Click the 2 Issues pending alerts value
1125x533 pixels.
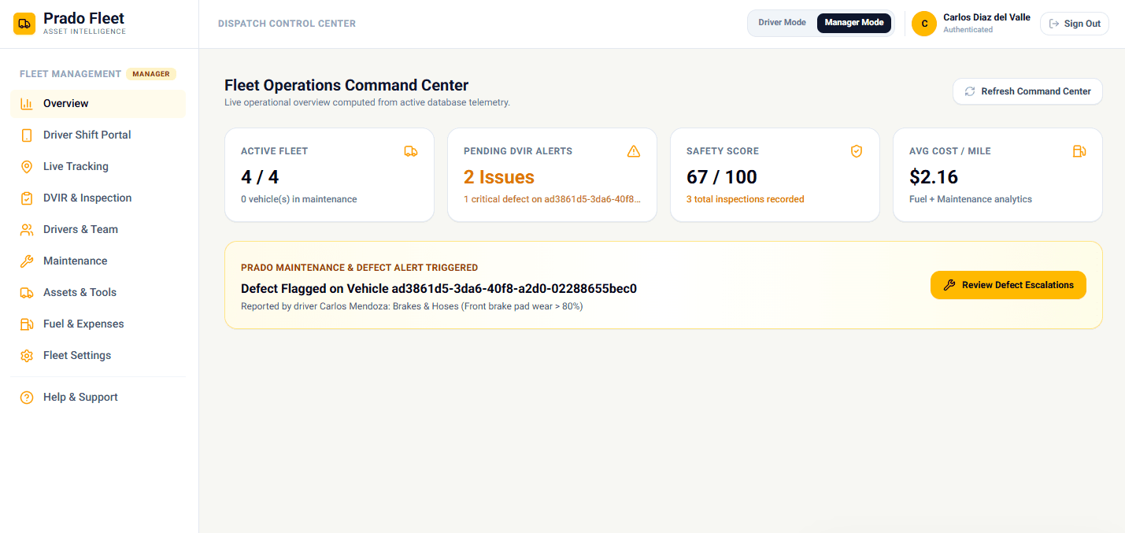[x=499, y=177]
